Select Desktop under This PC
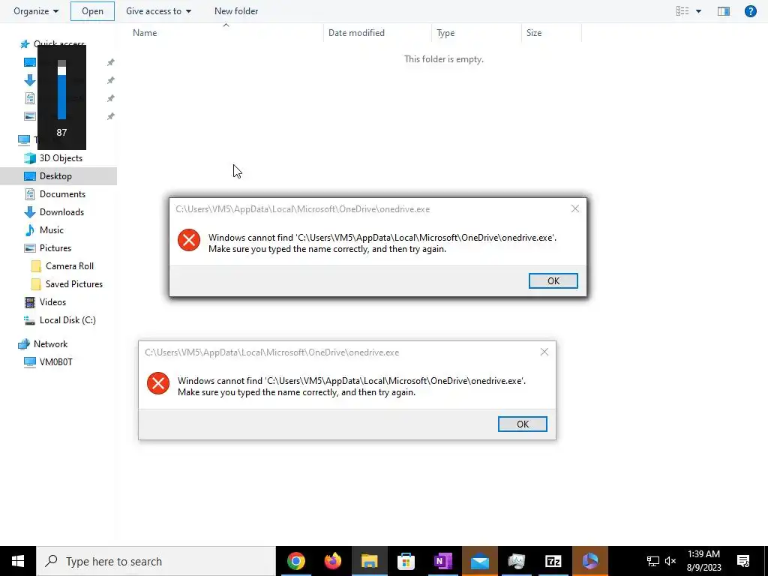 click(55, 176)
